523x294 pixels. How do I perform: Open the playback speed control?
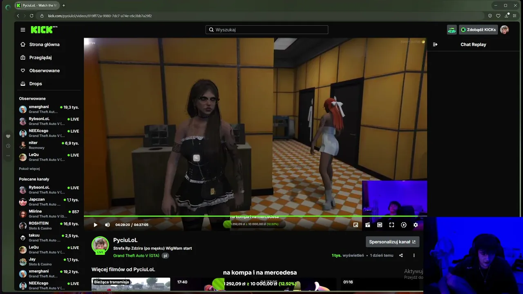click(404, 225)
